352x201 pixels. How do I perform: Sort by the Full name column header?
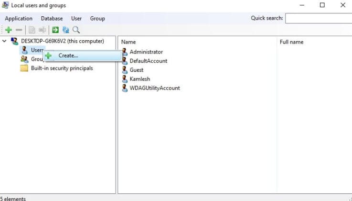pos(291,42)
